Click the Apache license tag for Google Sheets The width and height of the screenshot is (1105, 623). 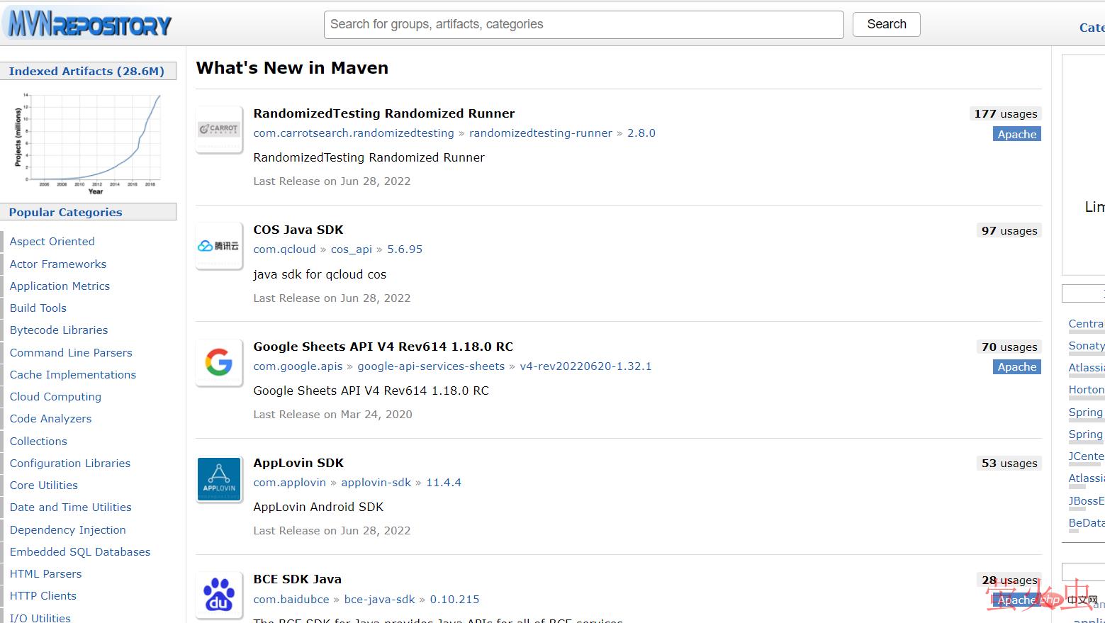pos(1016,367)
